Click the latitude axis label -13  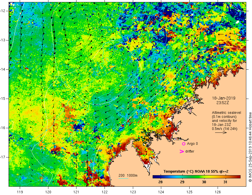click(x=3, y=40)
